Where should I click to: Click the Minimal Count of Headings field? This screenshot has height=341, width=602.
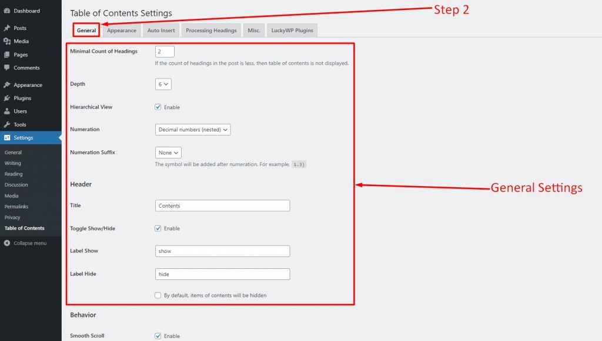[x=165, y=51]
